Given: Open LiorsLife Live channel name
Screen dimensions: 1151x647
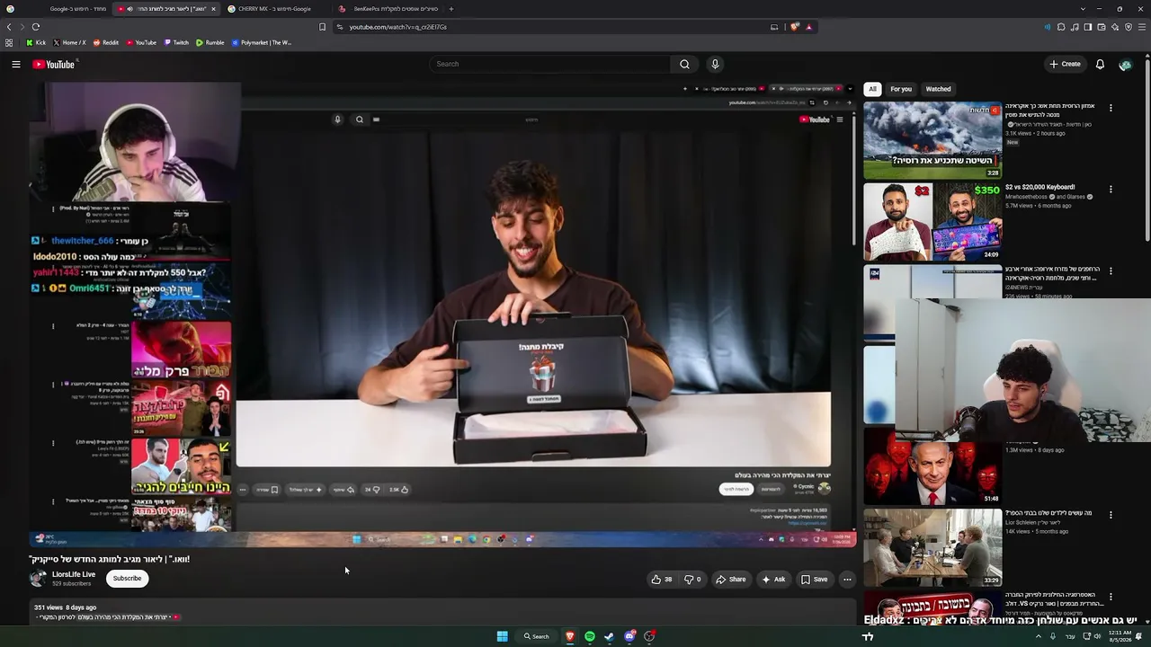Looking at the screenshot, I should (x=74, y=574).
